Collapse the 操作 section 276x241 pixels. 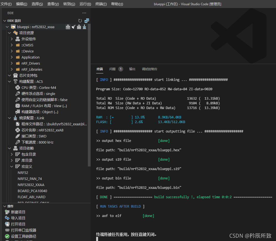(x=5, y=206)
